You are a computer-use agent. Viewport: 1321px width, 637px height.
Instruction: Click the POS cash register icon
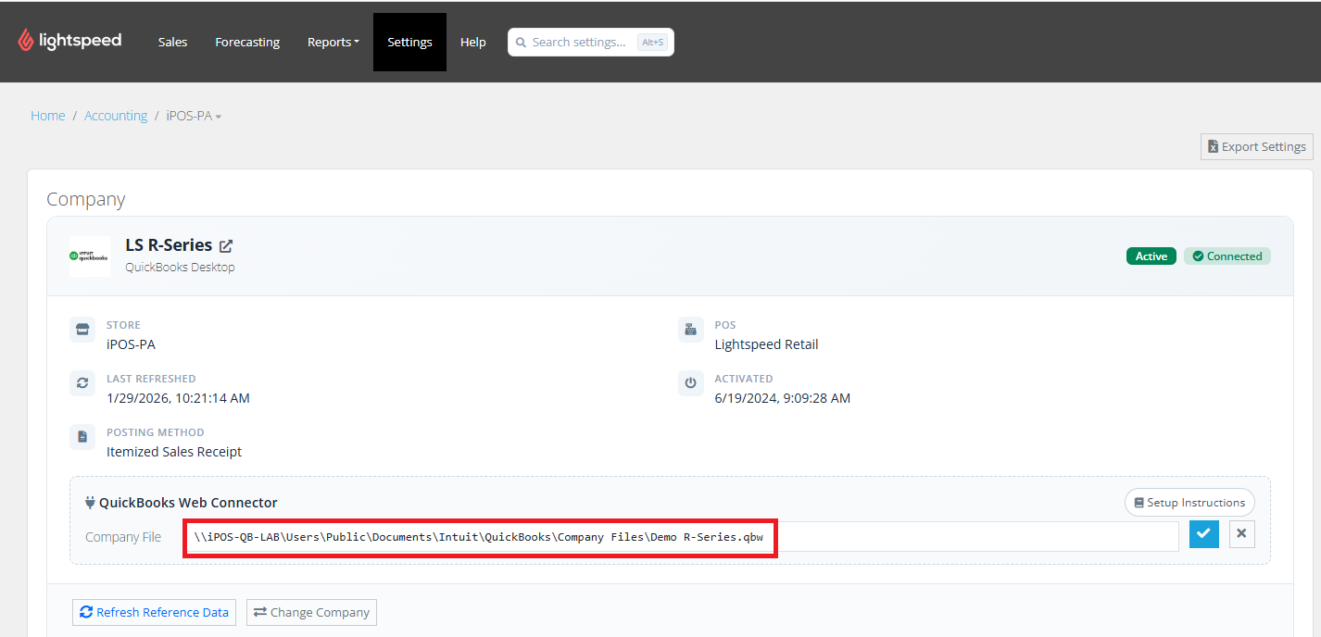coord(690,330)
